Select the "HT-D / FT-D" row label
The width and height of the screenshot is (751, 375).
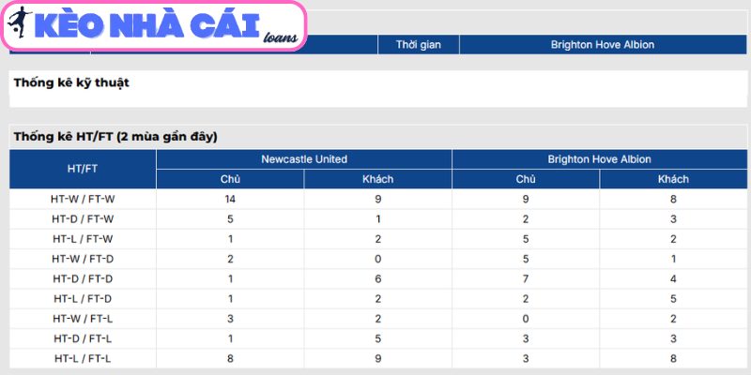[83, 278]
